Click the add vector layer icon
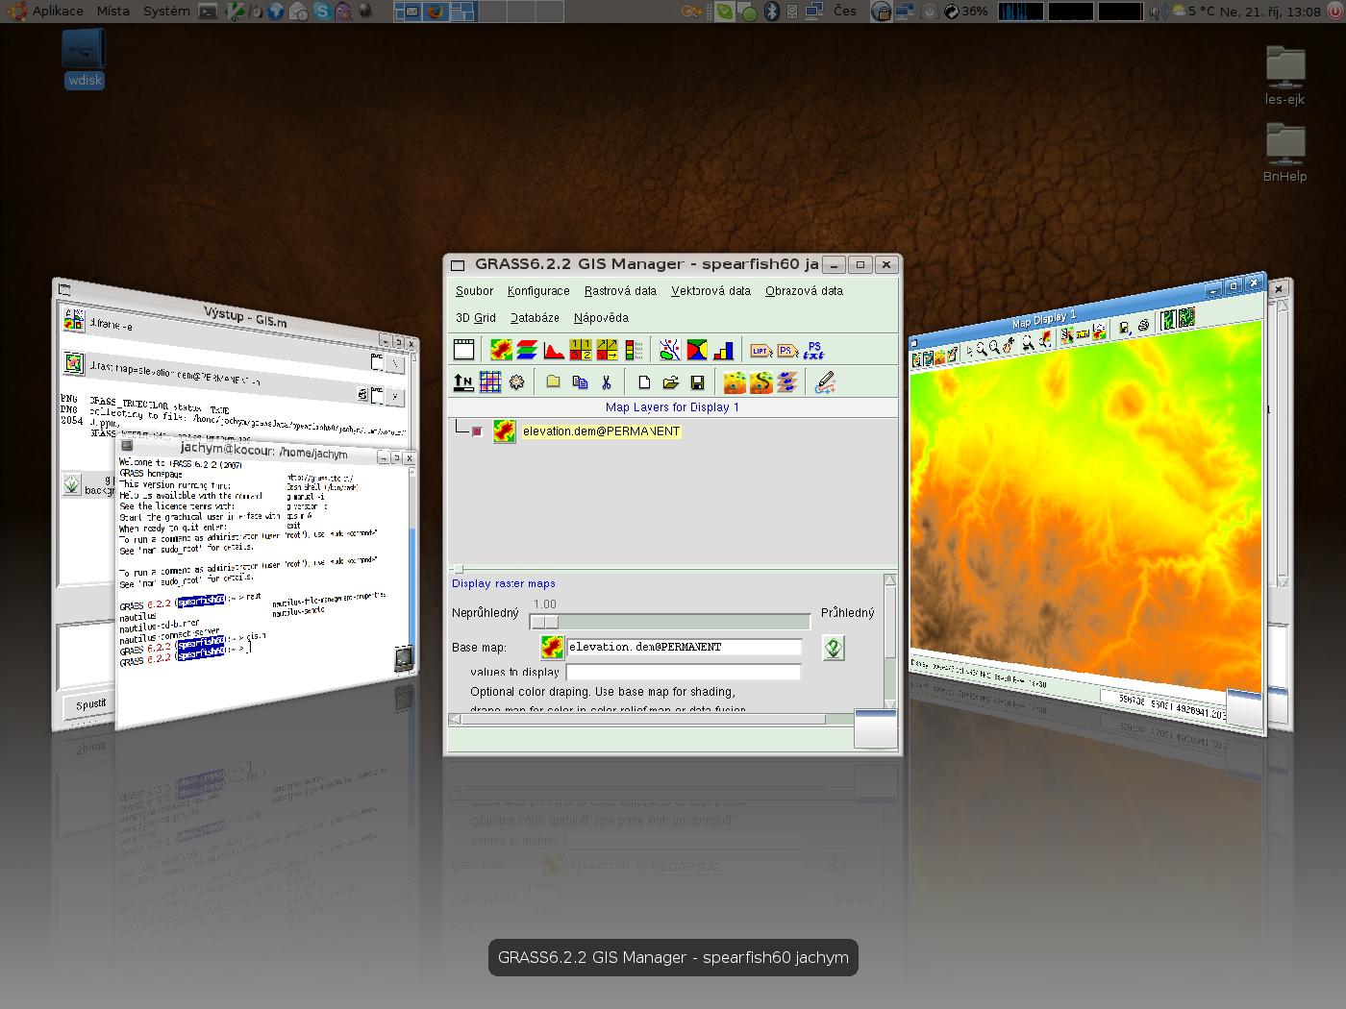This screenshot has height=1009, width=1346. point(670,351)
